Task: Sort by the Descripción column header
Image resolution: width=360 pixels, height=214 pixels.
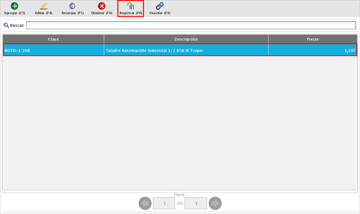Action: 186,39
